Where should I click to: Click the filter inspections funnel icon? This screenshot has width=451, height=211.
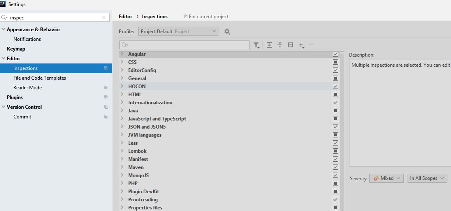click(x=256, y=45)
